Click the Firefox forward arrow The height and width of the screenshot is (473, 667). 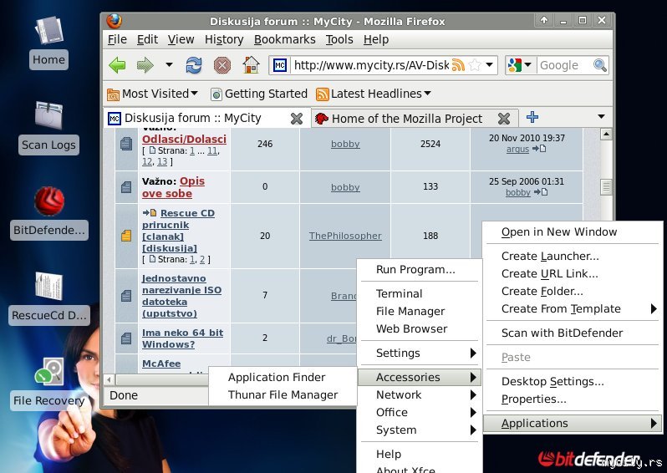(x=145, y=65)
